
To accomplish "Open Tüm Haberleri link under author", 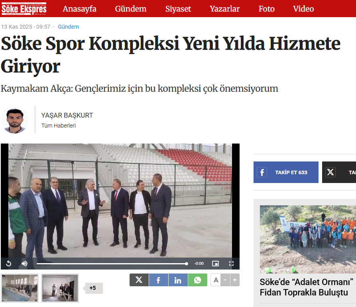I will pyautogui.click(x=58, y=126).
